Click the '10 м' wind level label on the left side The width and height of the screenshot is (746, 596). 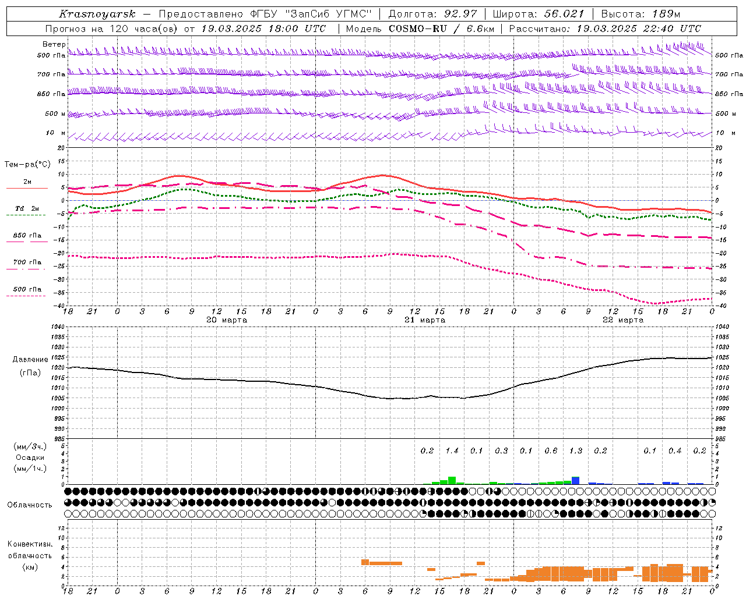click(56, 133)
